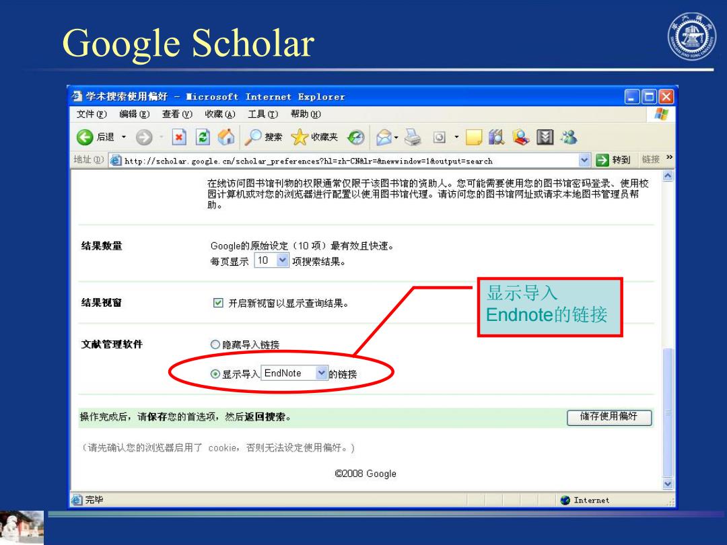
Task: Open the Mail button dropdown arrow
Action: click(396, 137)
